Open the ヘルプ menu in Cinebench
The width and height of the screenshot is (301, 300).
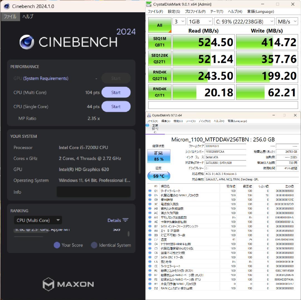pyautogui.click(x=28, y=16)
